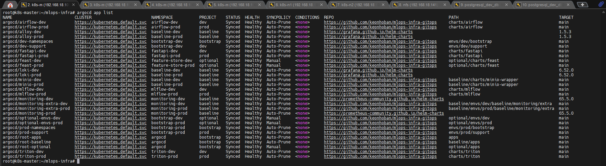Click the key icon on tab 4 k8s-m
The width and height of the screenshot is (606, 166).
click(148, 5)
